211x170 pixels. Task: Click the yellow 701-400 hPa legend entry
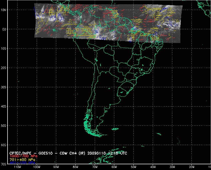coord(22,160)
